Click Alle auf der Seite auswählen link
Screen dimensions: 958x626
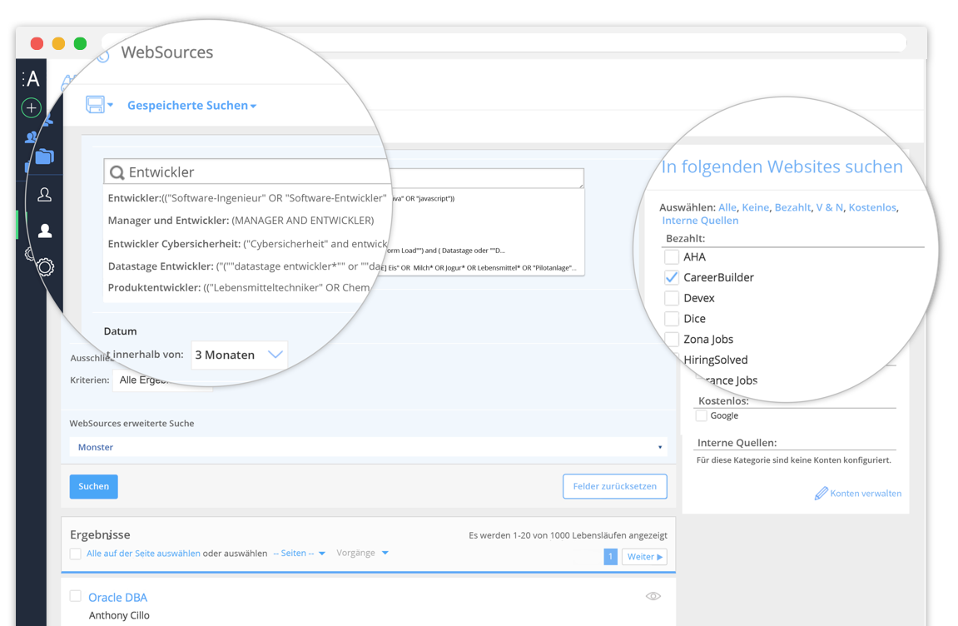point(144,554)
